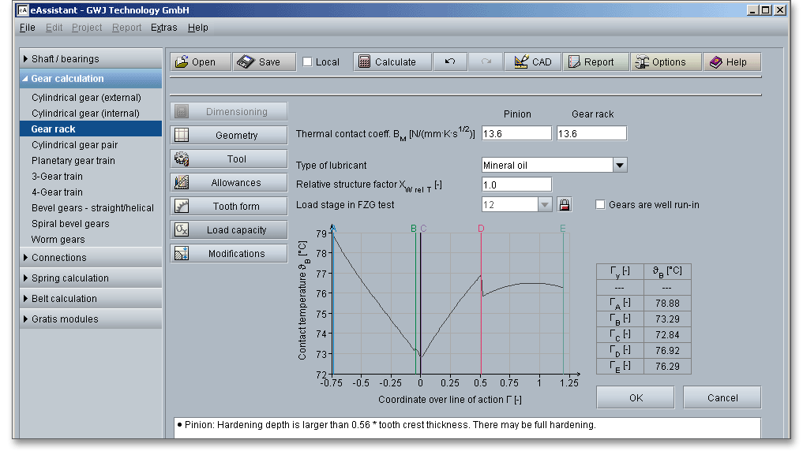803x451 pixels.
Task: Enable the Local checkbox
Action: pos(308,62)
